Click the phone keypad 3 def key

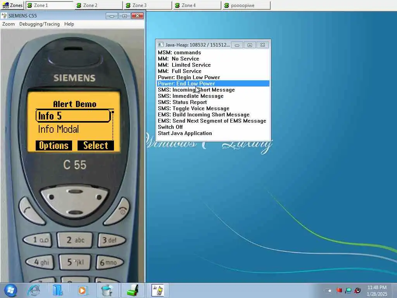click(x=111, y=240)
